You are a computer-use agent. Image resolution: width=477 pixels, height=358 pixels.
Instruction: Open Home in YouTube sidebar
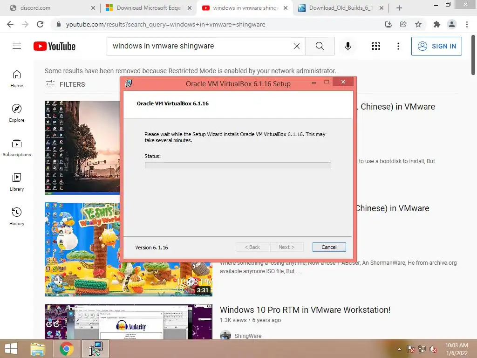[x=17, y=79]
